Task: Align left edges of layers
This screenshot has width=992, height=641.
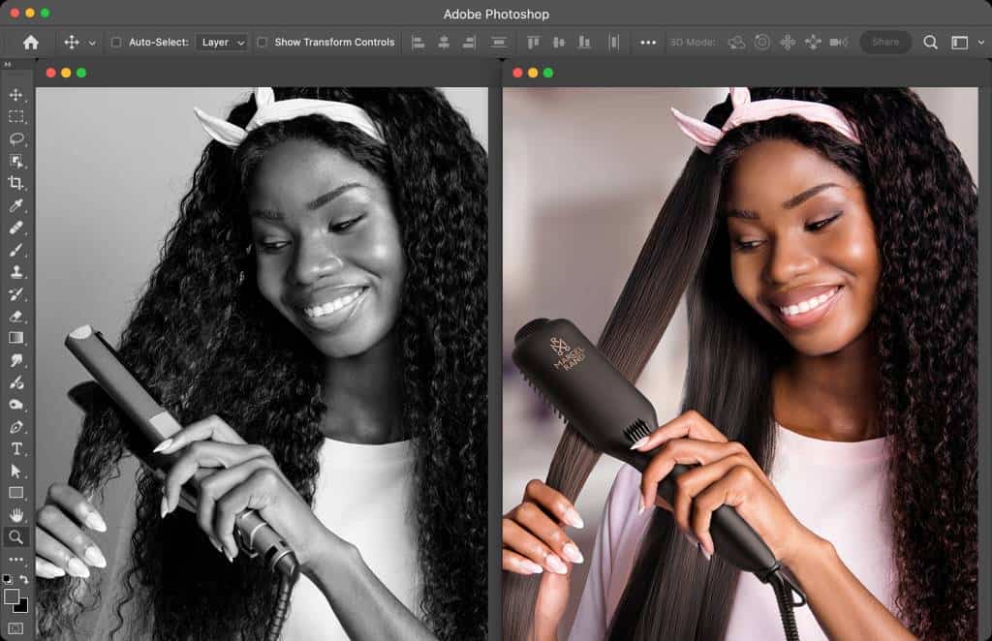Action: [x=418, y=43]
